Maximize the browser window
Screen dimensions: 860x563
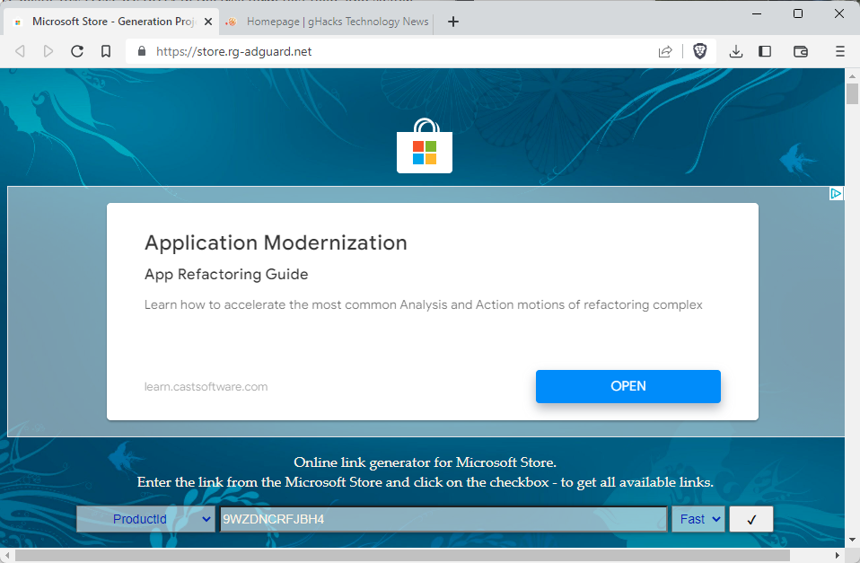(798, 13)
